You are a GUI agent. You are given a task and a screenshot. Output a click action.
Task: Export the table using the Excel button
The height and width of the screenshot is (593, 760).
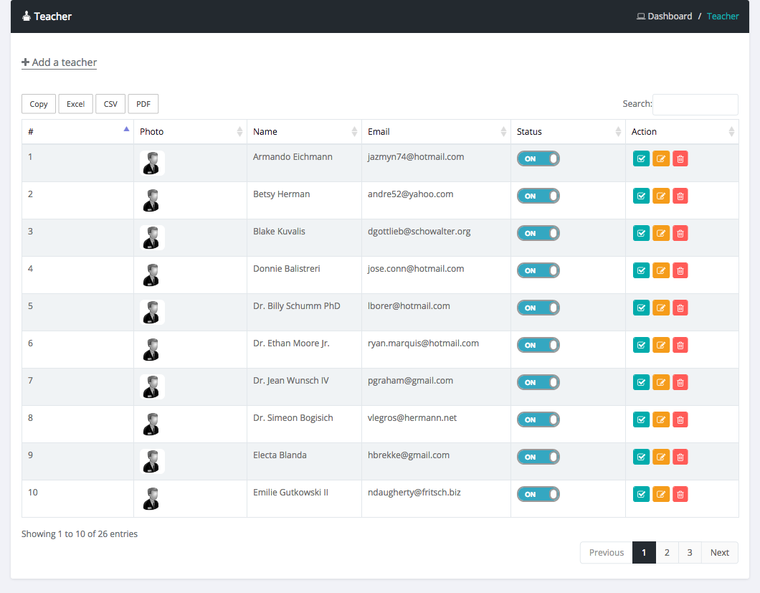pos(75,104)
